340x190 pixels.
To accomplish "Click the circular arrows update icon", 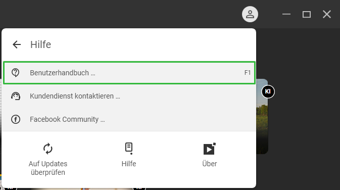I will point(47,149).
